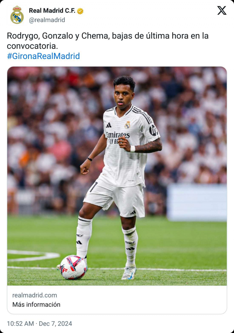
Task: Click the tweet text about Rodrygo, Gonzalo y Chema
Action: 108,41
